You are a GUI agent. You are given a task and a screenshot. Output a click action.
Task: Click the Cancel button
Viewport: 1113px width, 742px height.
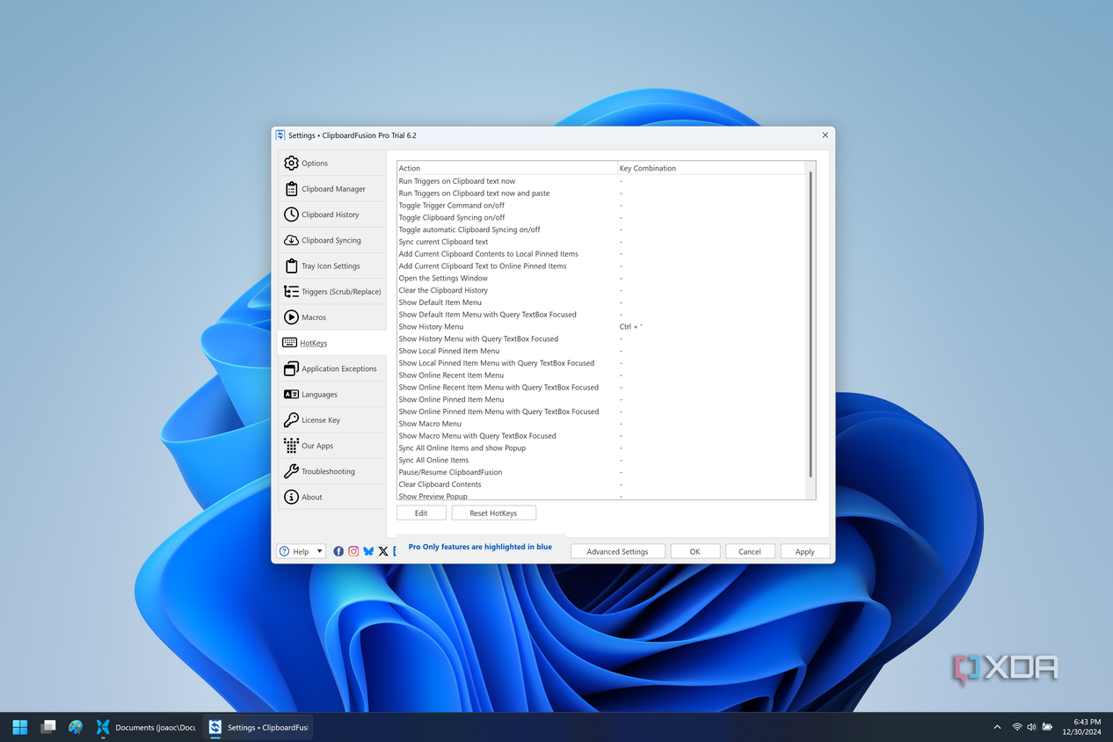(750, 551)
